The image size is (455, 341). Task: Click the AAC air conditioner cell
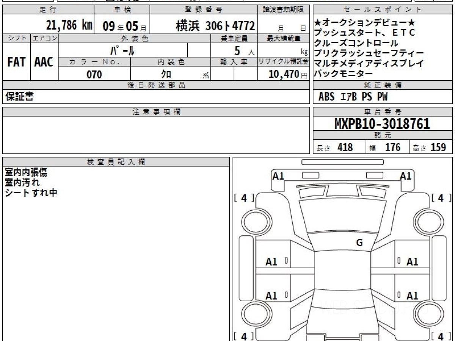click(x=44, y=62)
